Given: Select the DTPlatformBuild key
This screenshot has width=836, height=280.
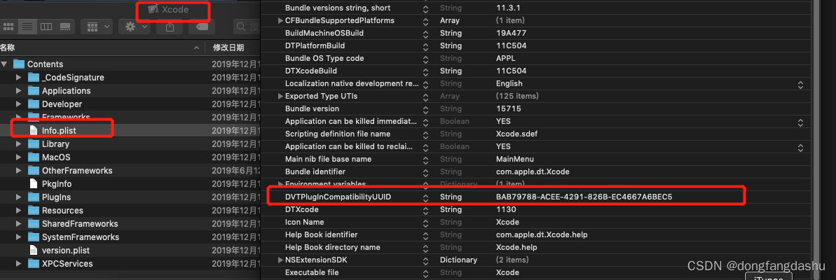Looking at the screenshot, I should click(x=315, y=45).
